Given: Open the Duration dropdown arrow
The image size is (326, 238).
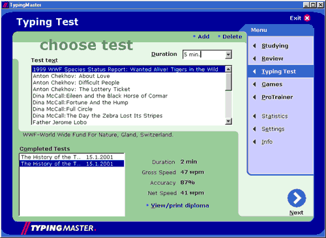Looking at the screenshot, I should pyautogui.click(x=228, y=55).
